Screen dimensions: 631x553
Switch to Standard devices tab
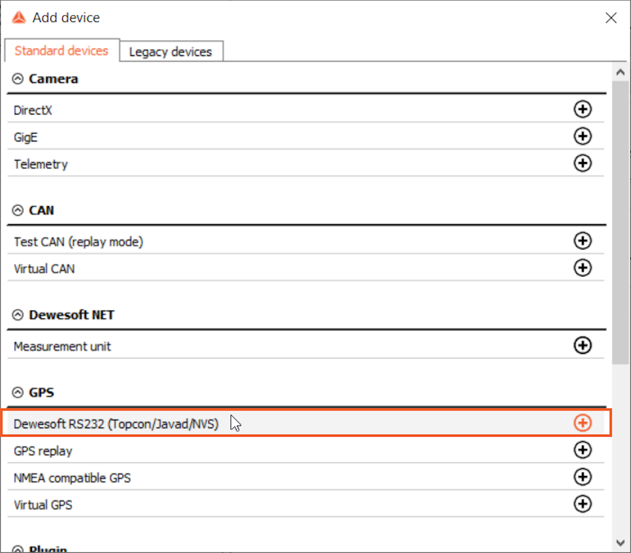pos(62,50)
